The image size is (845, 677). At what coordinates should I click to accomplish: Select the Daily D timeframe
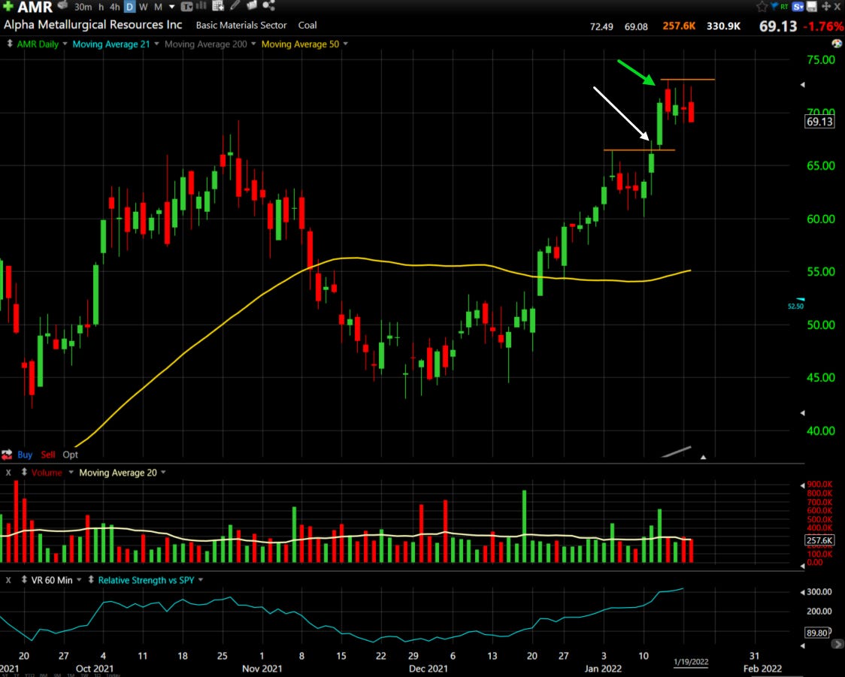129,7
